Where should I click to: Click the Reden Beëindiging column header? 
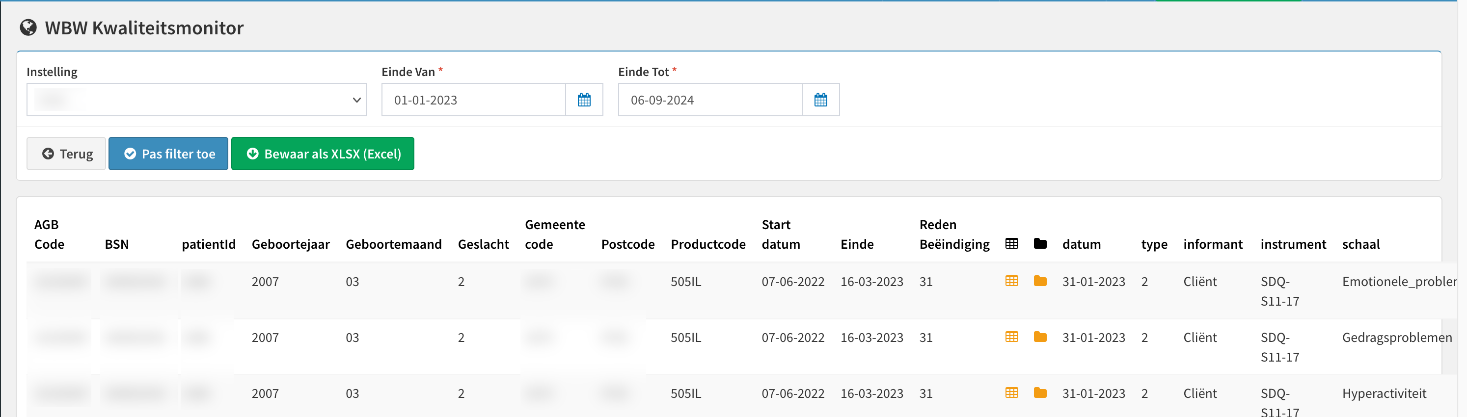pyautogui.click(x=954, y=235)
